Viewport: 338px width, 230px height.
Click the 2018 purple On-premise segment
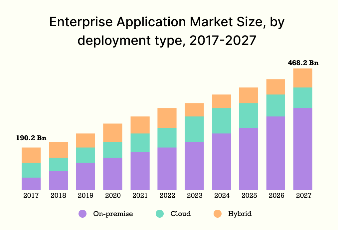tap(59, 181)
